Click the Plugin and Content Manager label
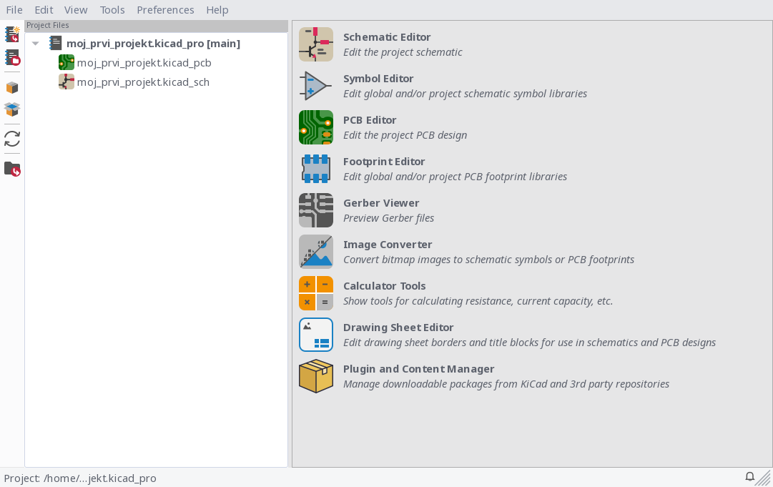 point(418,369)
